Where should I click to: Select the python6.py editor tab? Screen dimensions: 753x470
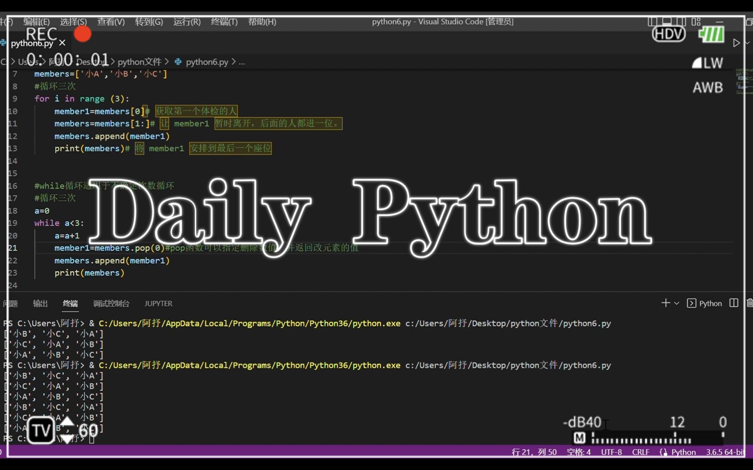tap(32, 43)
